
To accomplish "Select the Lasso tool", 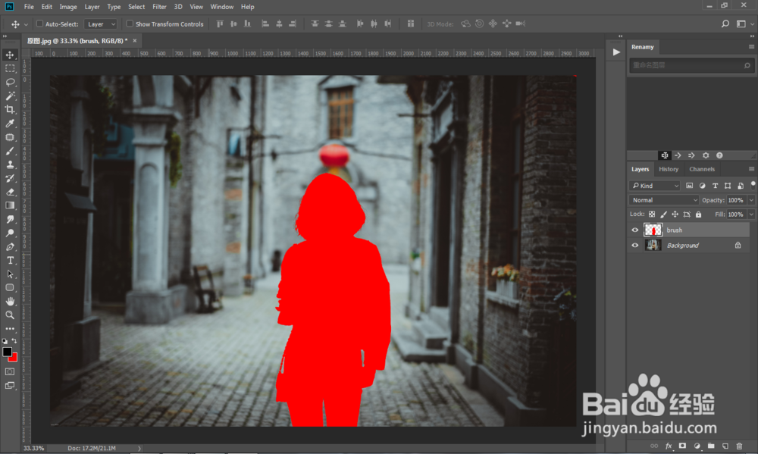I will [x=10, y=82].
